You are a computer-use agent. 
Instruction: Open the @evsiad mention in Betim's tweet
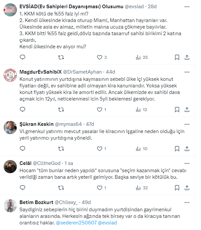[x=108, y=223]
